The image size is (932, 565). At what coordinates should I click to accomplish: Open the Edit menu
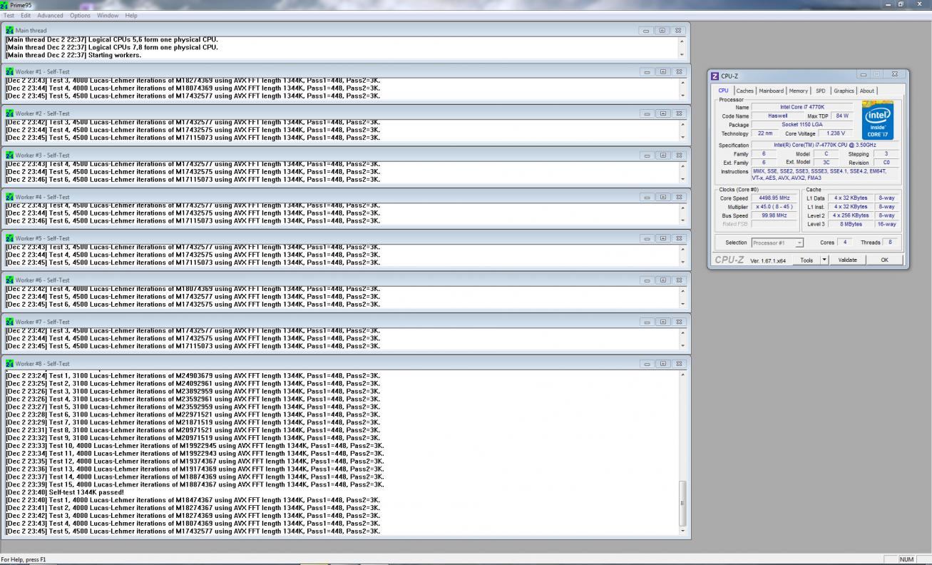coord(26,15)
